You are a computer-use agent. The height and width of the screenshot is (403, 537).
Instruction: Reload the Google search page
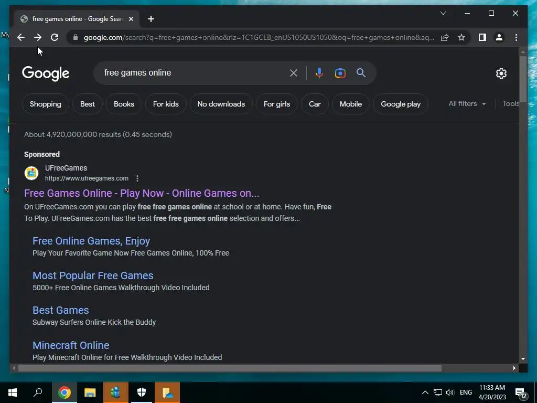55,37
